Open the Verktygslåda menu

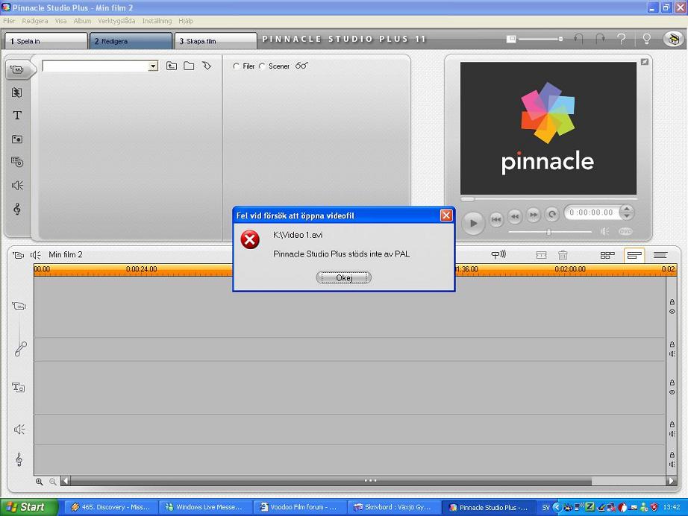click(x=116, y=21)
